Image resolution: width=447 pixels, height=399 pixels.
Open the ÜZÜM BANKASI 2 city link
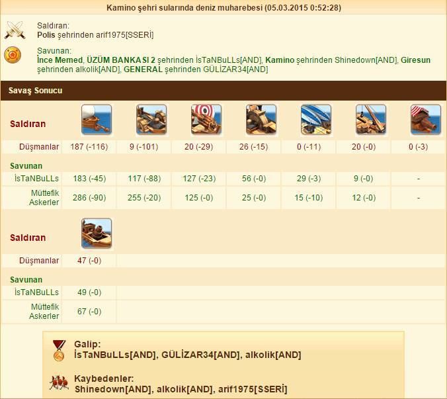pos(121,60)
